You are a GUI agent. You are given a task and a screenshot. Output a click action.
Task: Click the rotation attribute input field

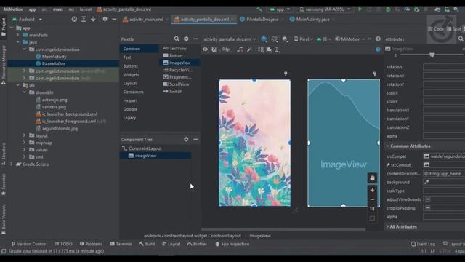click(444, 67)
